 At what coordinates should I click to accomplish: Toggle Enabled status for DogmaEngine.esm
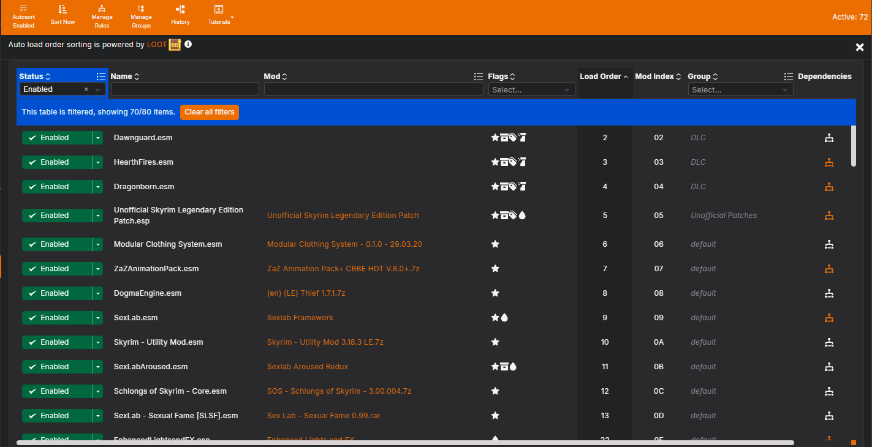tap(56, 293)
